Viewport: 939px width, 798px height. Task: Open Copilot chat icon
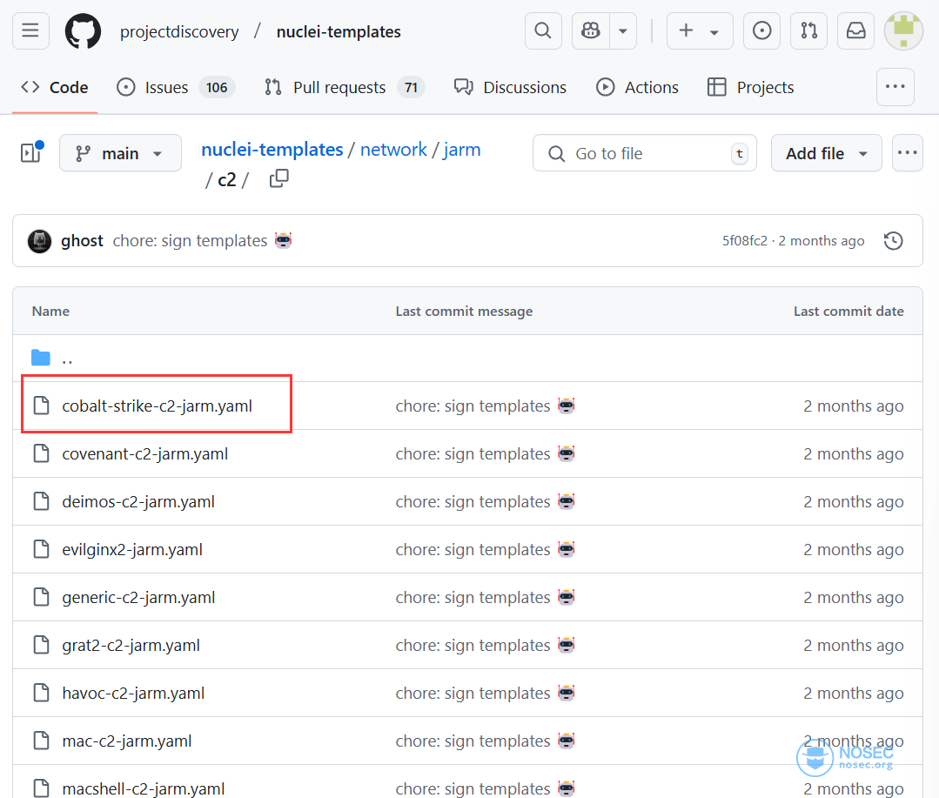(x=591, y=30)
